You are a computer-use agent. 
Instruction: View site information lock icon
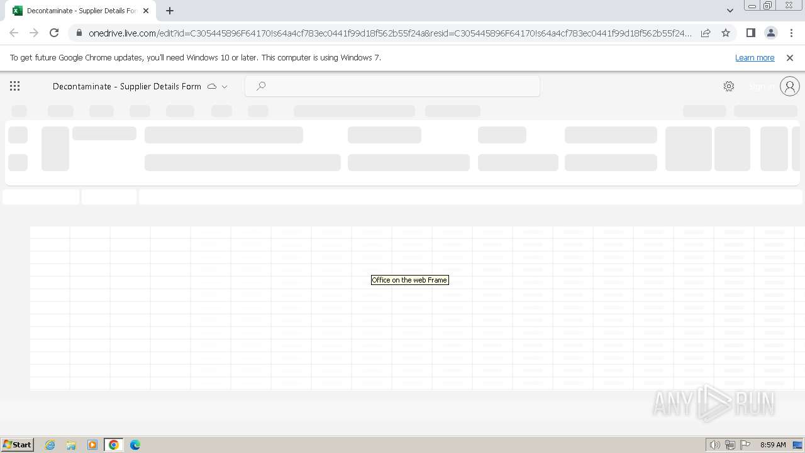pyautogui.click(x=79, y=33)
